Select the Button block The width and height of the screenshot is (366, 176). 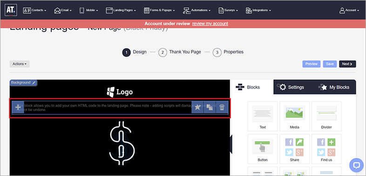(x=263, y=149)
